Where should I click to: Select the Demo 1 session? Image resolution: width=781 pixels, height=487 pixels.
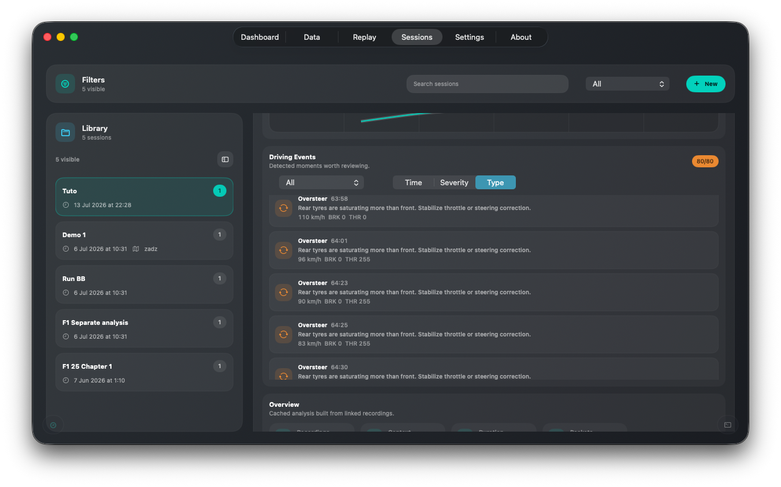pos(144,241)
